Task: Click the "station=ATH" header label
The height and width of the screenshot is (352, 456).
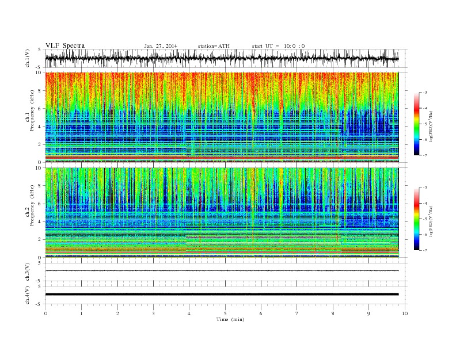Action: click(x=214, y=46)
